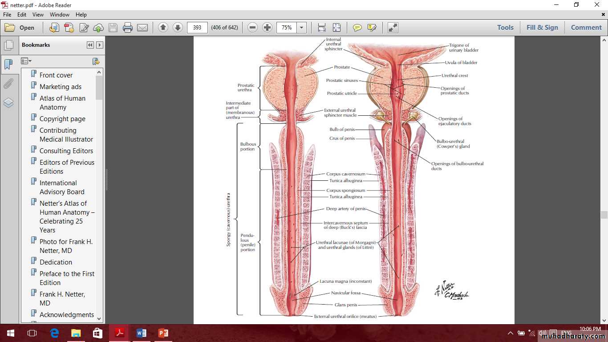Open the View menu
The width and height of the screenshot is (608, 342).
38,15
